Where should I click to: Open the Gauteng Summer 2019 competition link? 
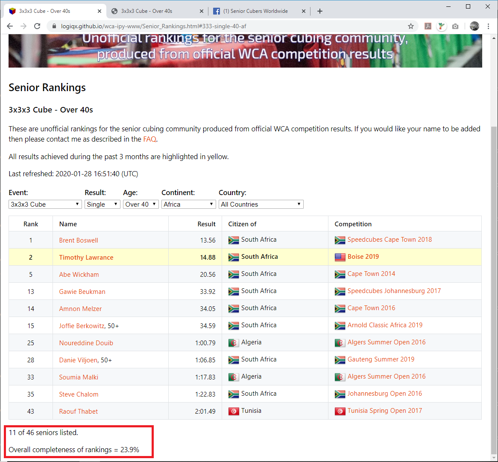381,359
